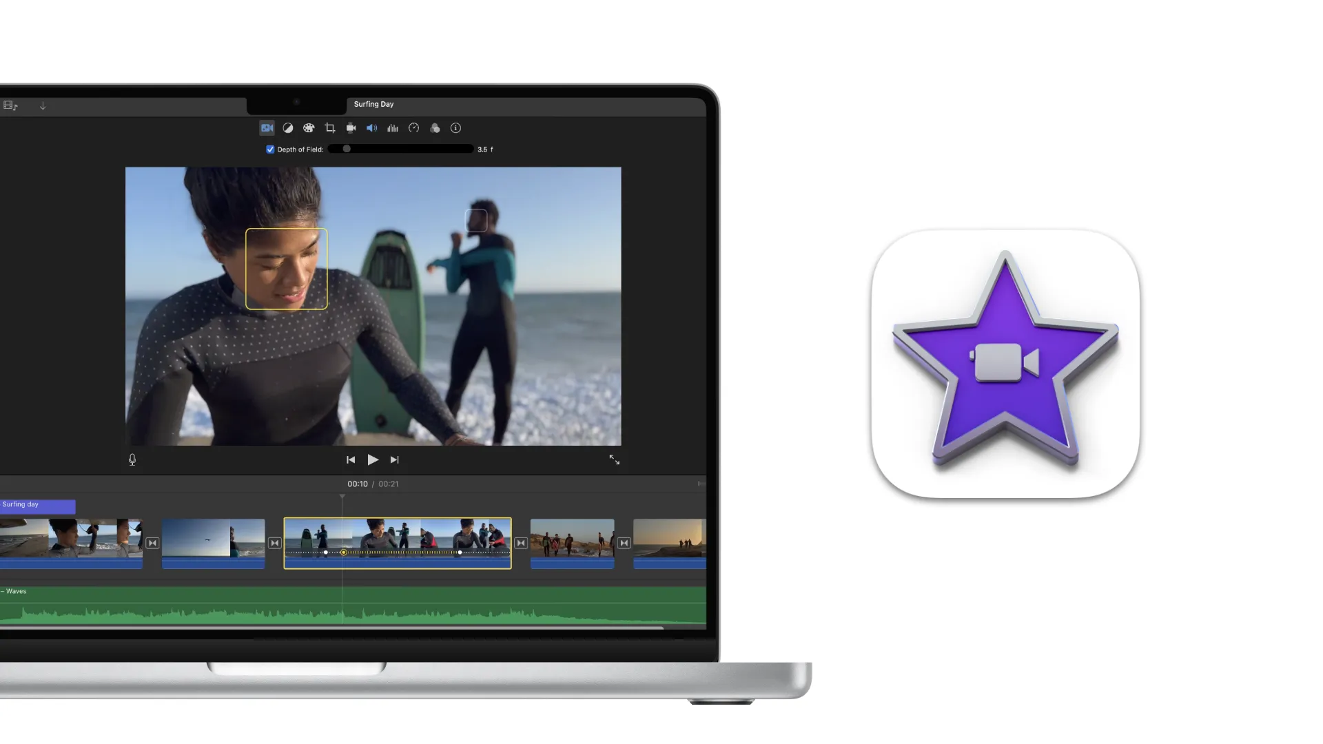Open the transition before the sunset clip

tap(624, 543)
